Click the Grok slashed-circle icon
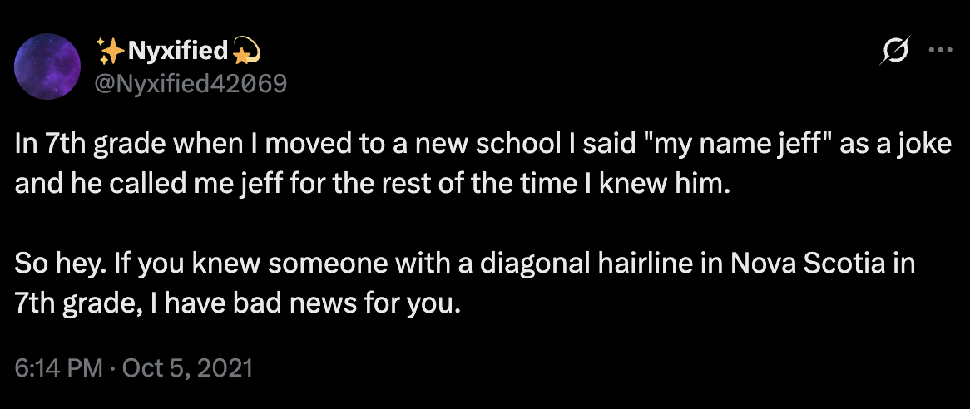The width and height of the screenshot is (970, 409). pos(898,50)
